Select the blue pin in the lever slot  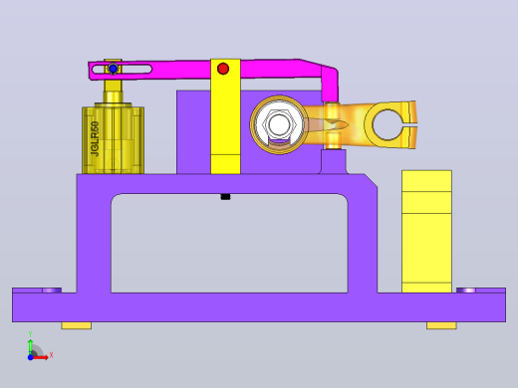coord(113,69)
